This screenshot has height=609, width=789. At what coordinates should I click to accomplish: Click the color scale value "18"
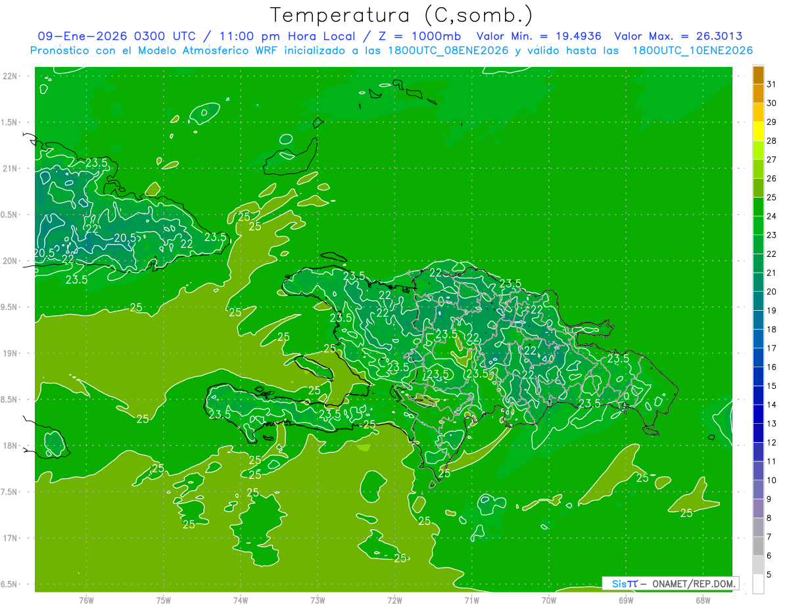(x=771, y=329)
